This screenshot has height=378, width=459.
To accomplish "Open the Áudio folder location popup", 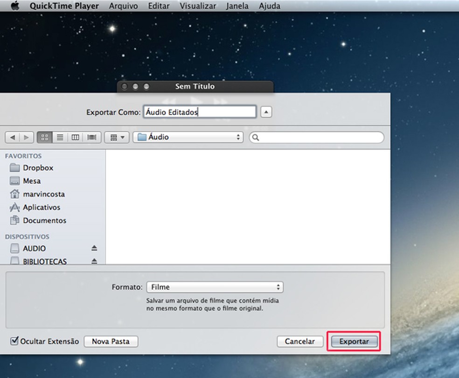I will click(x=188, y=137).
